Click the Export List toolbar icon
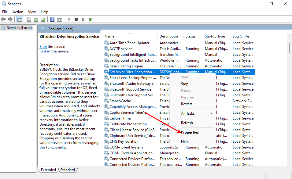 pyautogui.click(x=43, y=19)
